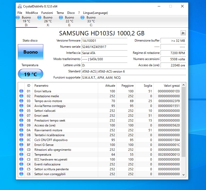This screenshot has height=190, width=206.
Task: Click the status dot for Prestazioni tempo seek
Action: point(21,120)
